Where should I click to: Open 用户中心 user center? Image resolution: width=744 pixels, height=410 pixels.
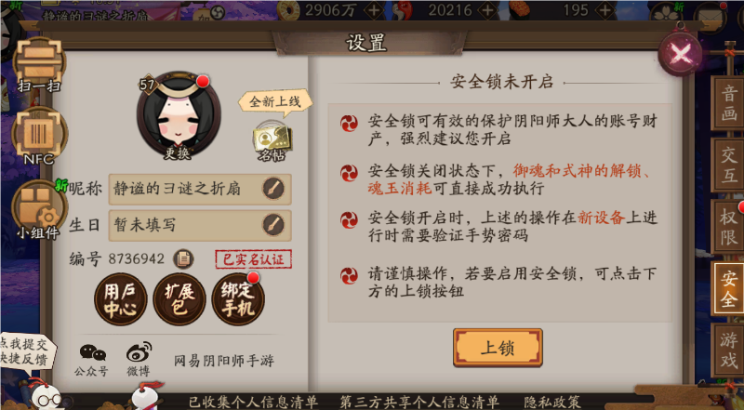[x=121, y=300]
